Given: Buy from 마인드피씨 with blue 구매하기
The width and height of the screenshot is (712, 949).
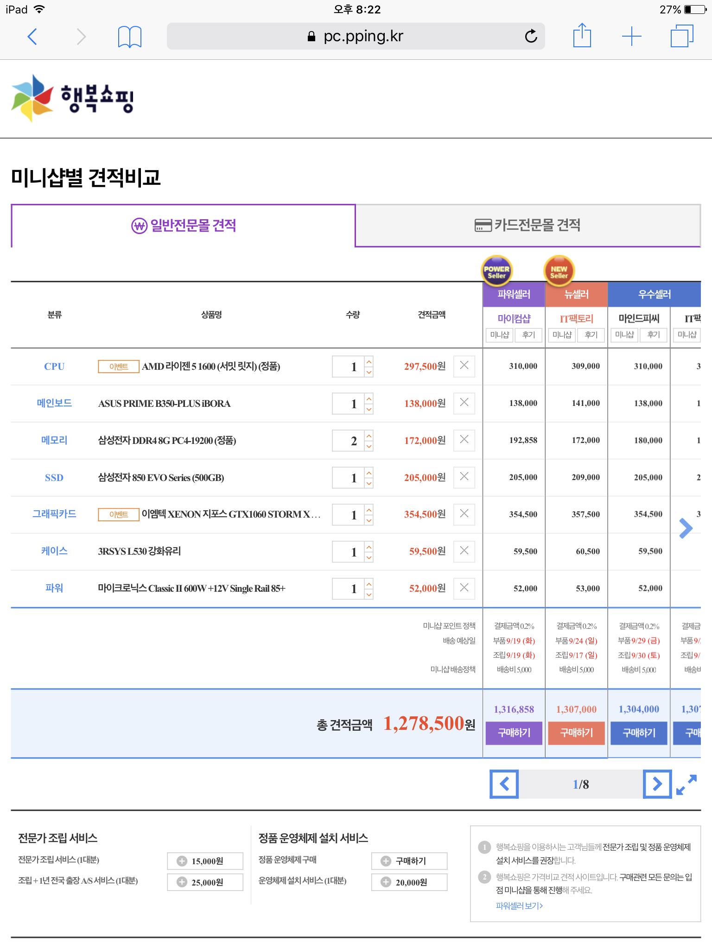Looking at the screenshot, I should 639,733.
